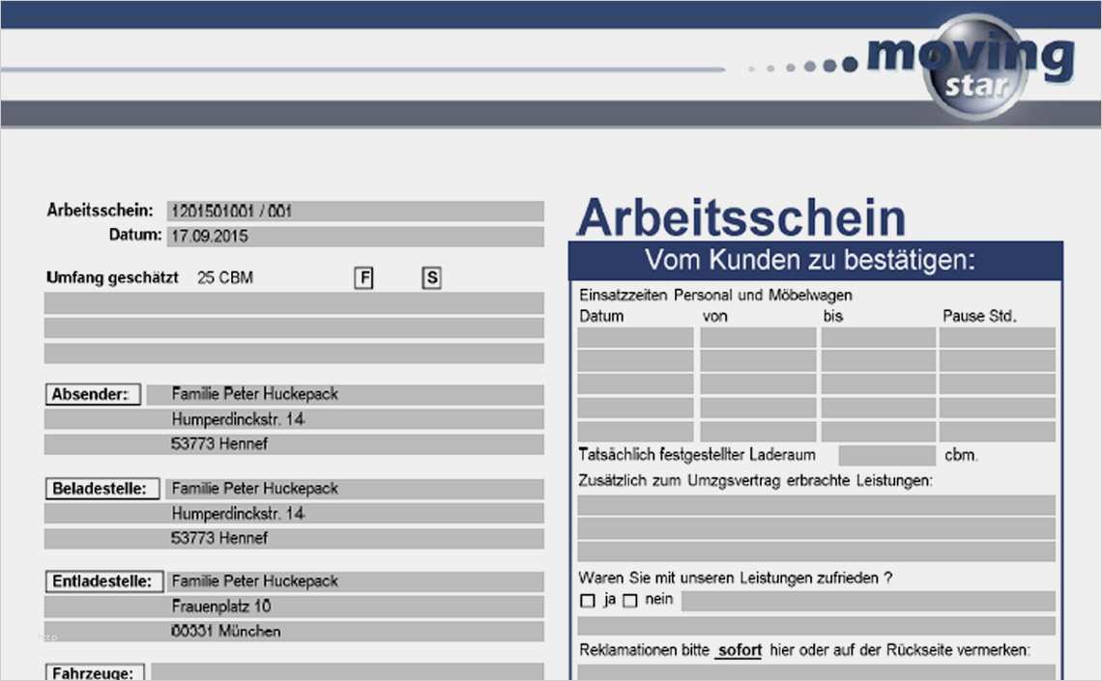Click the 00331 München city field
Screen dimensions: 1102x681
pyautogui.click(x=354, y=632)
